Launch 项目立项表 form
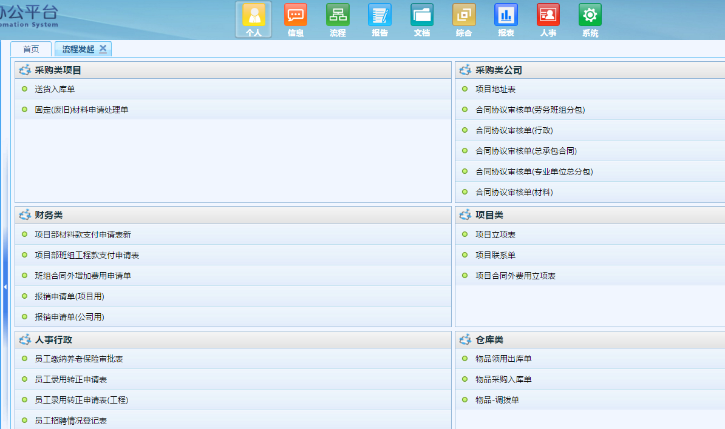This screenshot has height=429, width=725. click(x=495, y=234)
